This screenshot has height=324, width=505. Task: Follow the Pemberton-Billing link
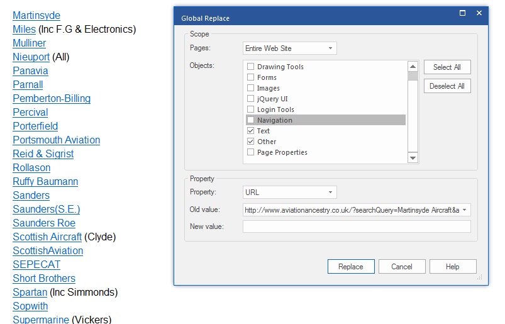52,99
